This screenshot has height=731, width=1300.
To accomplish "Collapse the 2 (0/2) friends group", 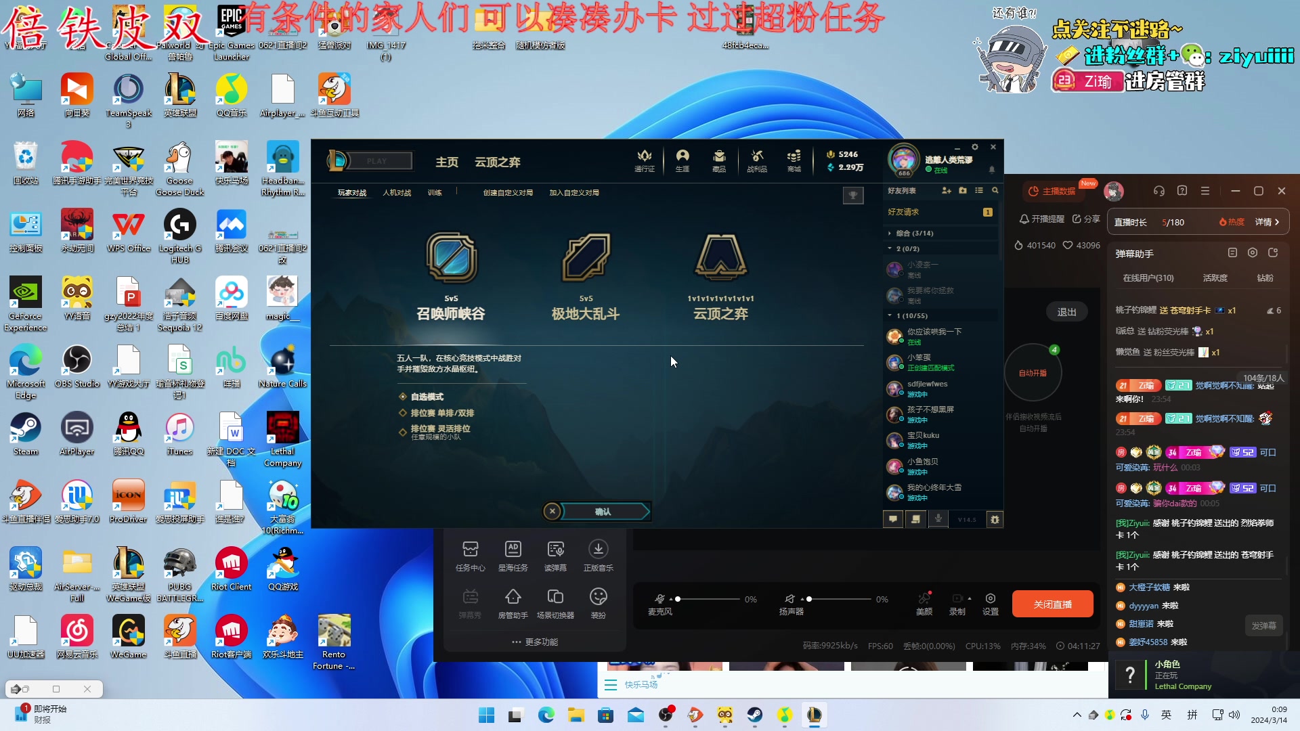I will coord(941,248).
